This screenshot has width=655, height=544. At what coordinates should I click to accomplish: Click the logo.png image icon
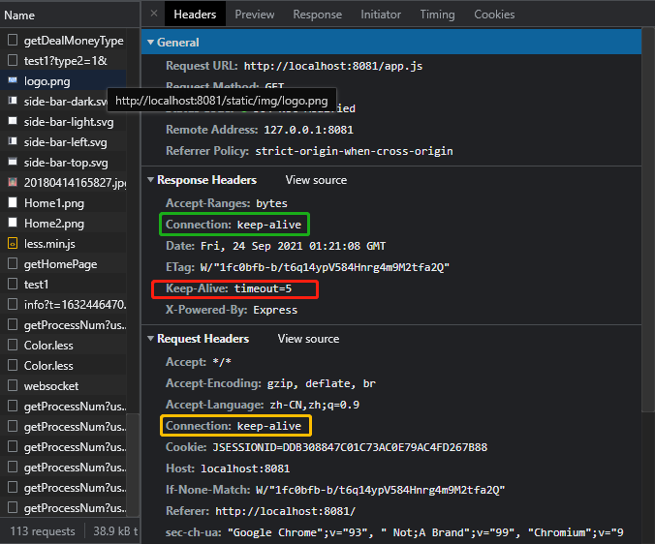13,80
